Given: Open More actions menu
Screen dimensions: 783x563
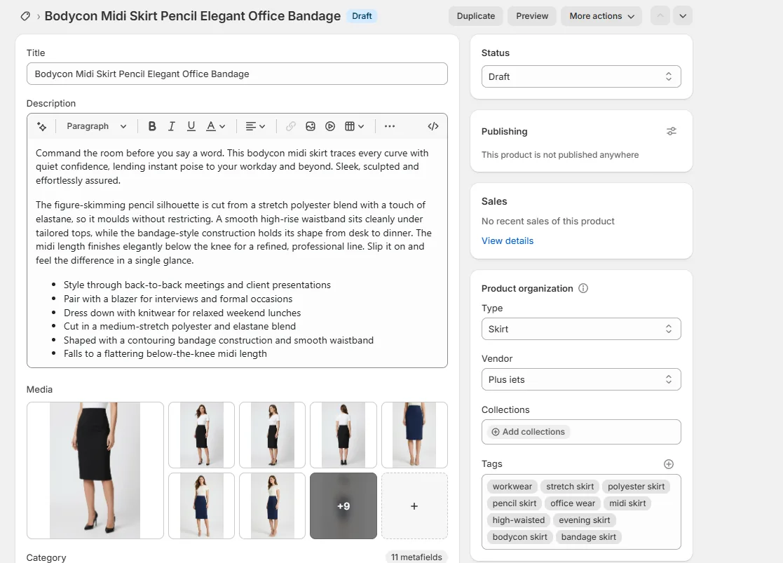Looking at the screenshot, I should (x=601, y=16).
